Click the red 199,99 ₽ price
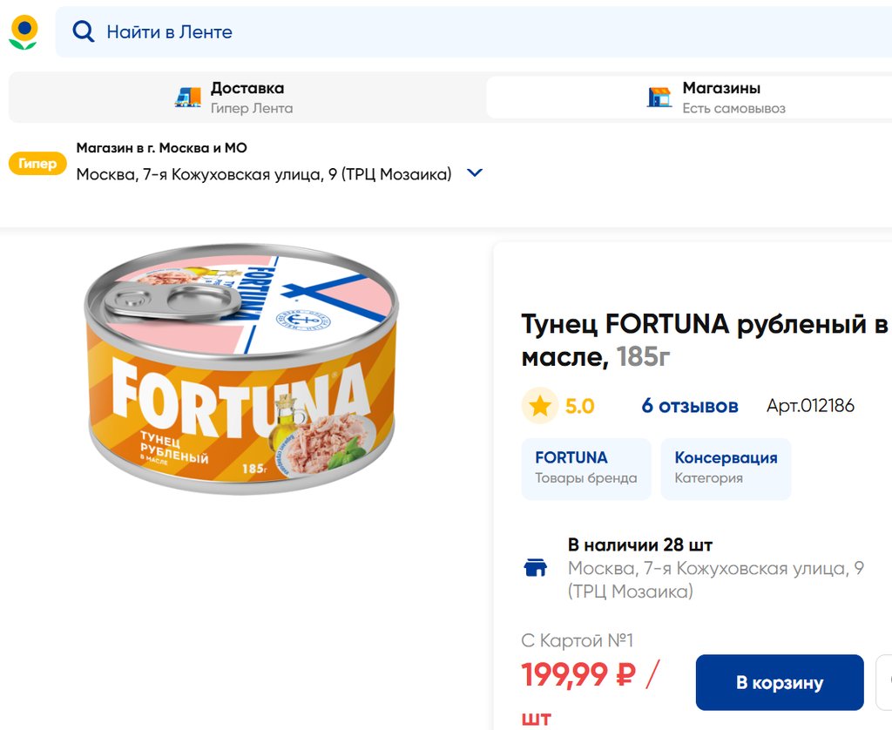Screen dimensions: 892x730 point(578,675)
